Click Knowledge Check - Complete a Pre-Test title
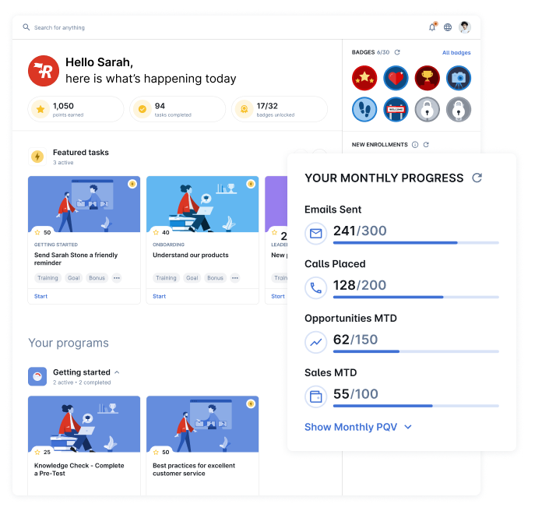 click(x=79, y=470)
